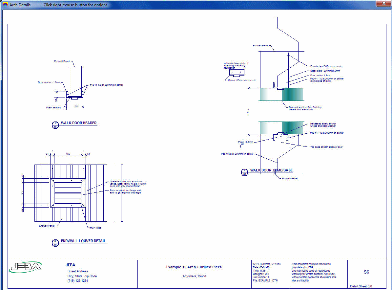The height and width of the screenshot is (290, 392).
Task: Click the (719) 123-1234 phone number
Action: tap(78, 281)
